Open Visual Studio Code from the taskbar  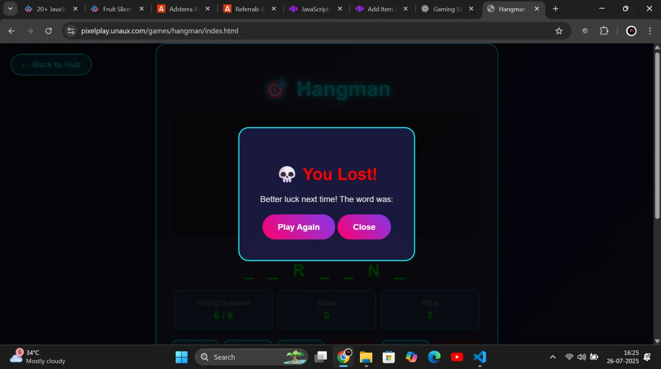click(480, 357)
